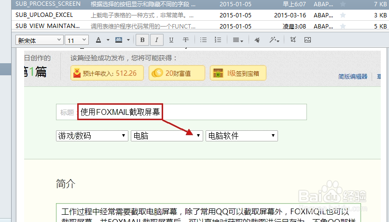Screen dimensions: 389x222
Task: Click the 2015-03-16 date cell
Action: coord(290,15)
